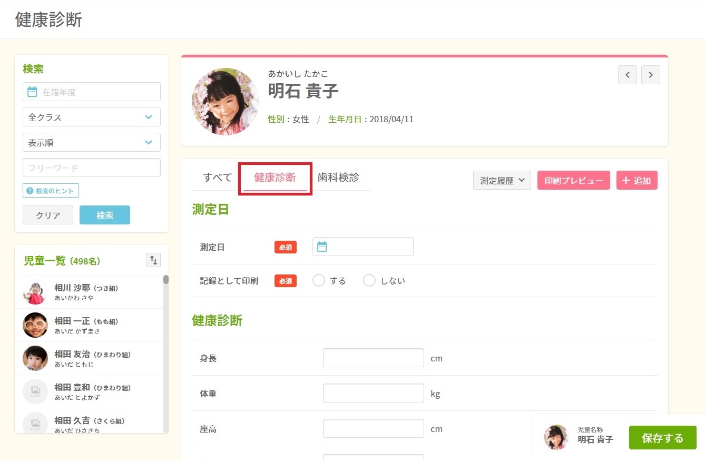Click 相川 沙耶 avatar in the list
705x461 pixels.
[x=35, y=292]
